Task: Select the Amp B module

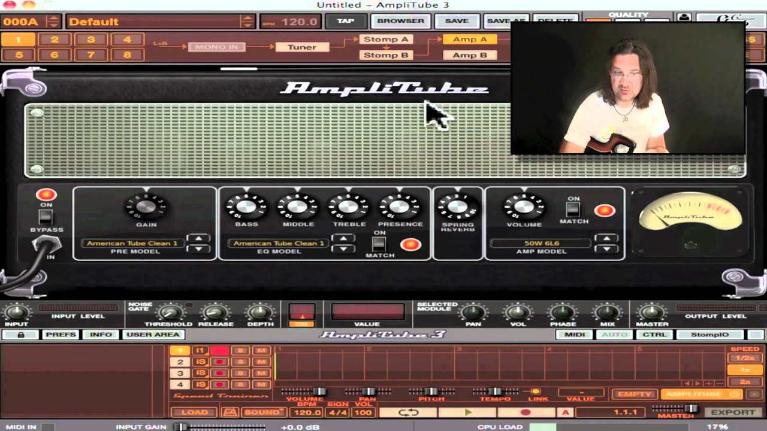Action: click(470, 55)
